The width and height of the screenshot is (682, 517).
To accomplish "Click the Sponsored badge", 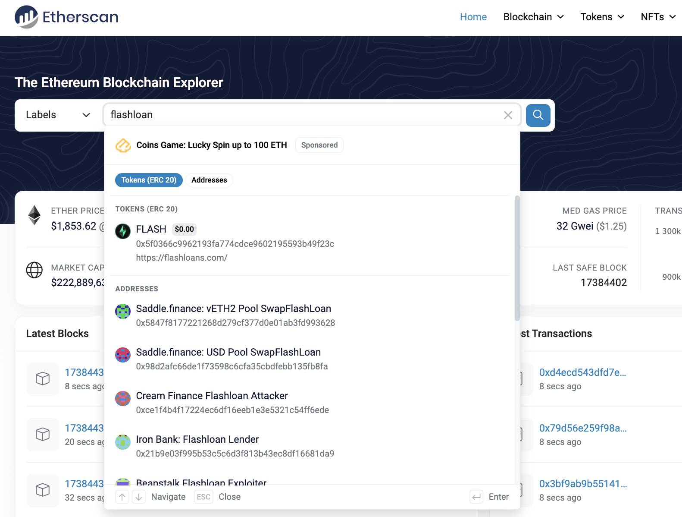I will click(319, 145).
